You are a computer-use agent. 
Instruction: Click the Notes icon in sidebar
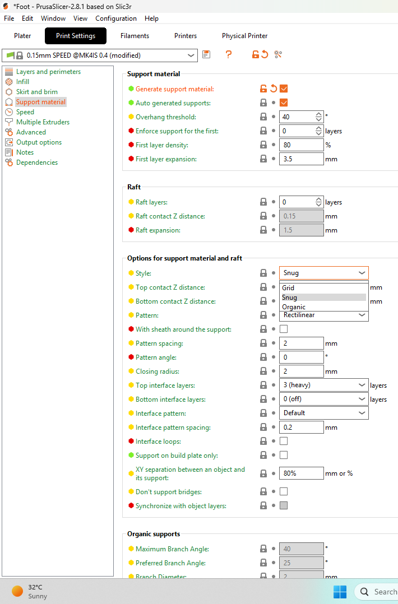click(x=9, y=152)
